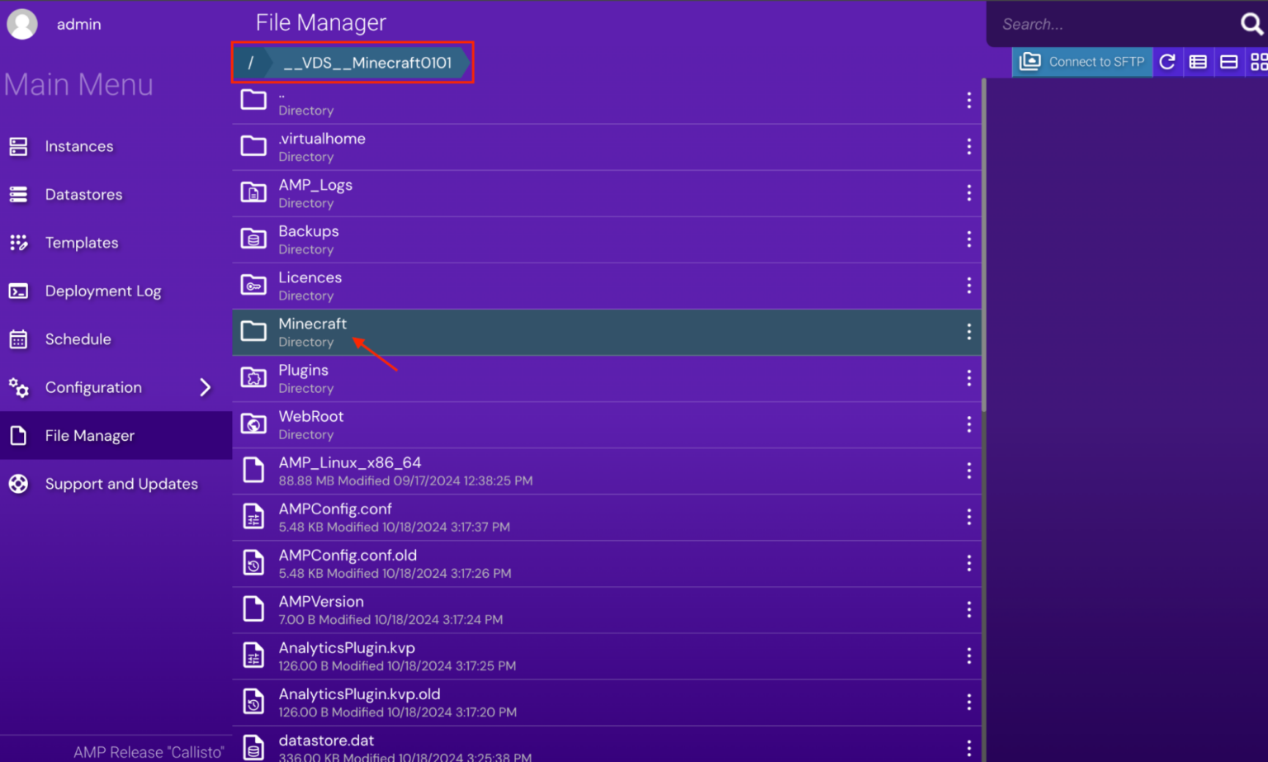Click the admin avatar icon

coord(21,24)
